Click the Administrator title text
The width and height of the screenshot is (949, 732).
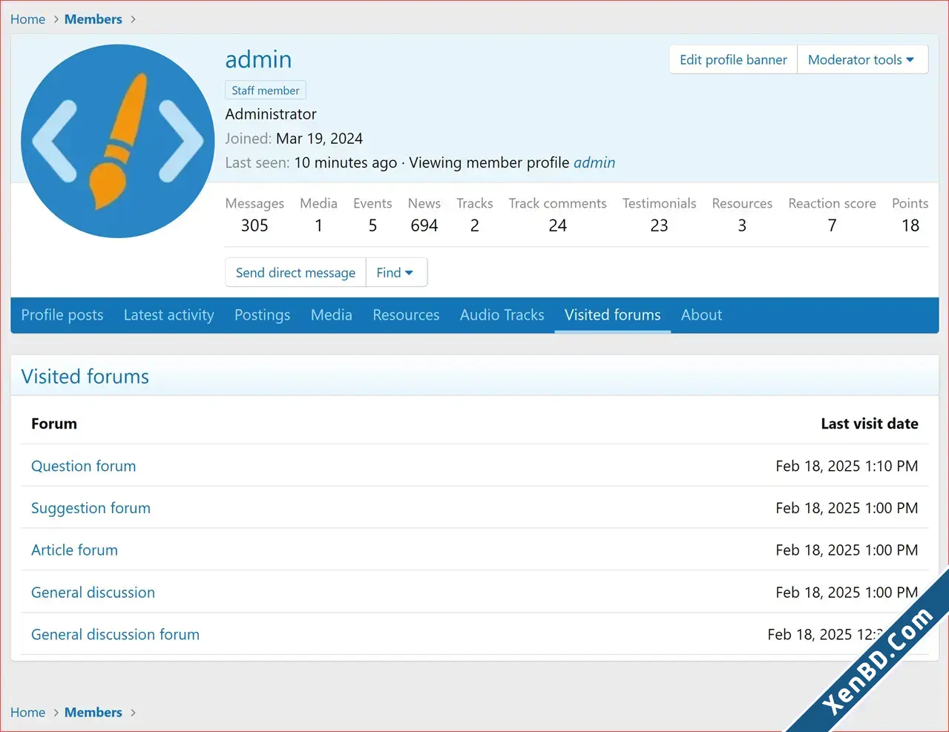point(271,114)
